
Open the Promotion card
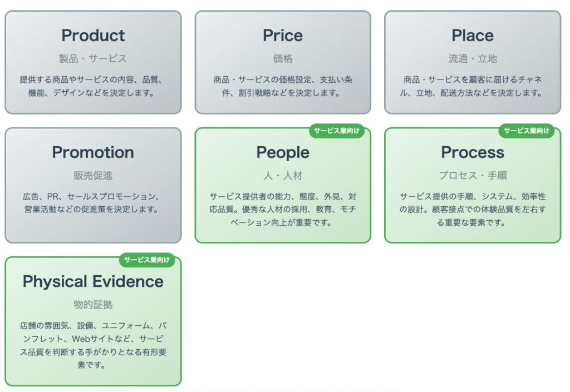pyautogui.click(x=93, y=185)
